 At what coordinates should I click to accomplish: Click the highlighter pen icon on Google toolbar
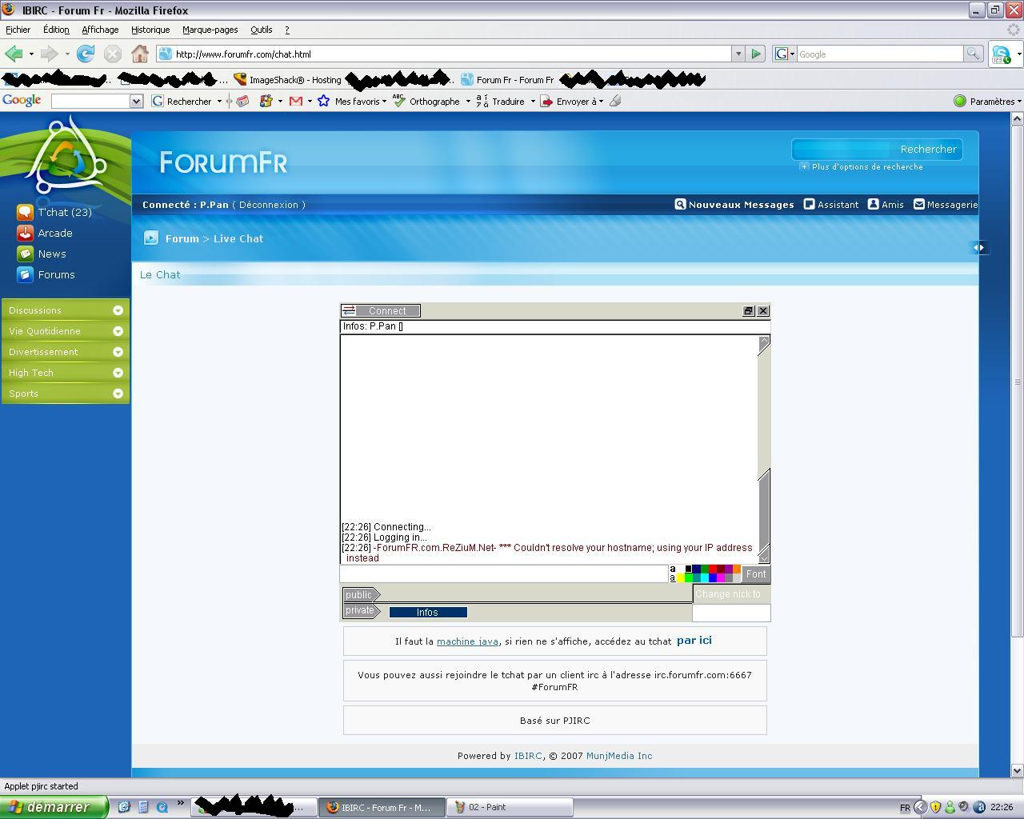615,101
